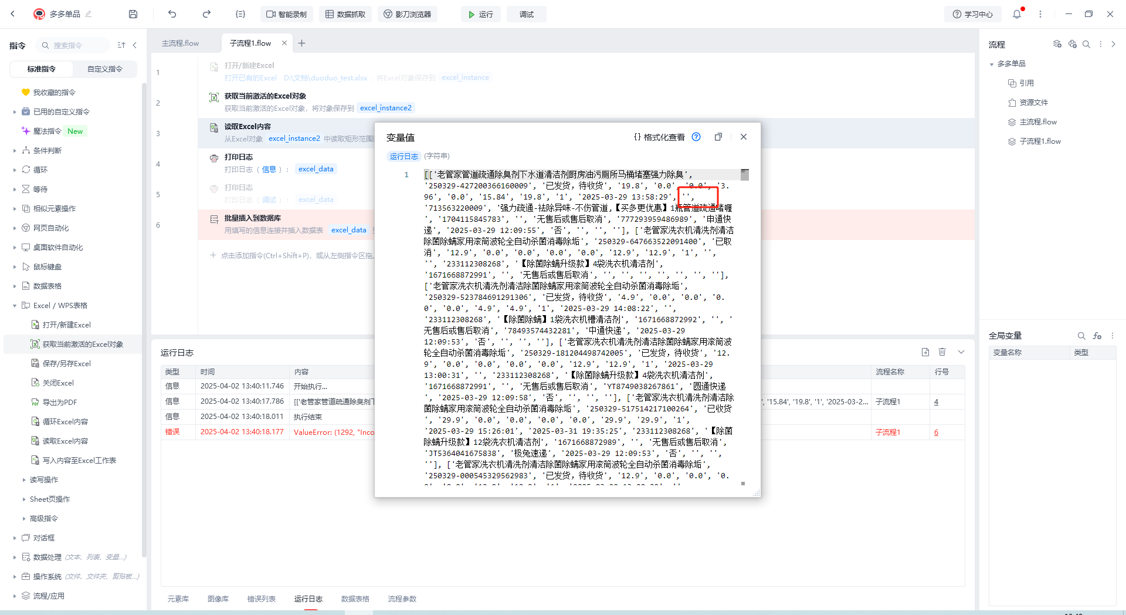Image resolution: width=1126 pixels, height=615 pixels.
Task: Switch to 主流程.flow tab
Action: pos(180,43)
